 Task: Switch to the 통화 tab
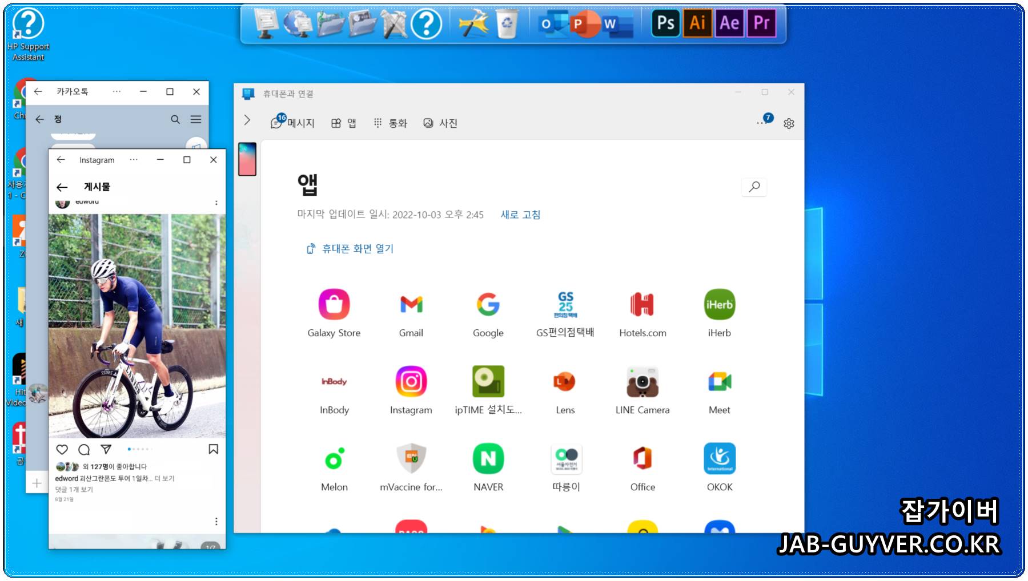(390, 123)
